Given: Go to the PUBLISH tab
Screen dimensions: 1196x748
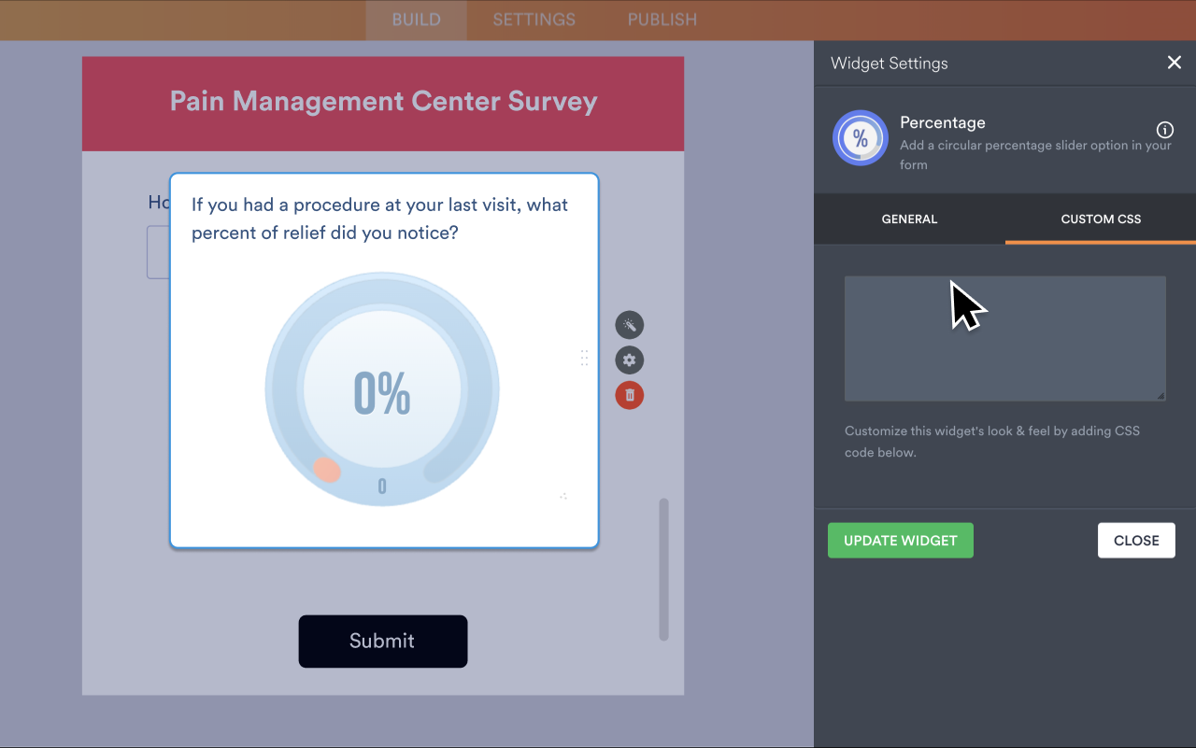Looking at the screenshot, I should click(x=662, y=20).
